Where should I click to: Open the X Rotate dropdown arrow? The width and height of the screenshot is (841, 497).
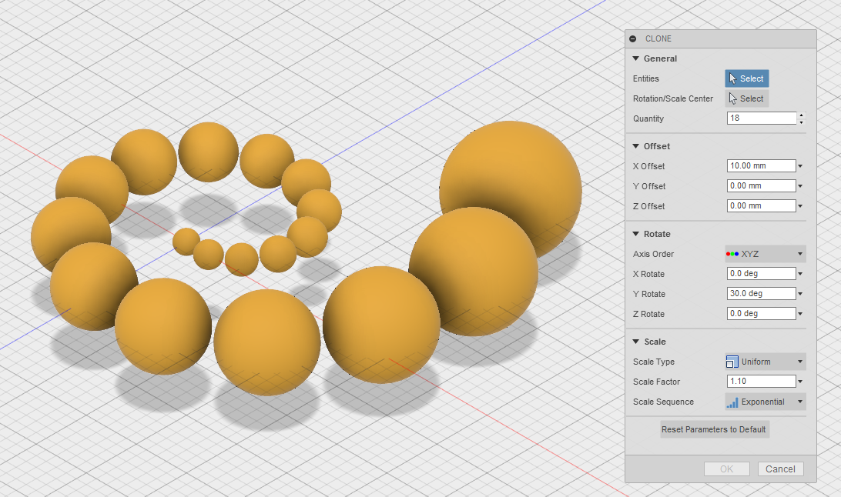[x=800, y=274]
